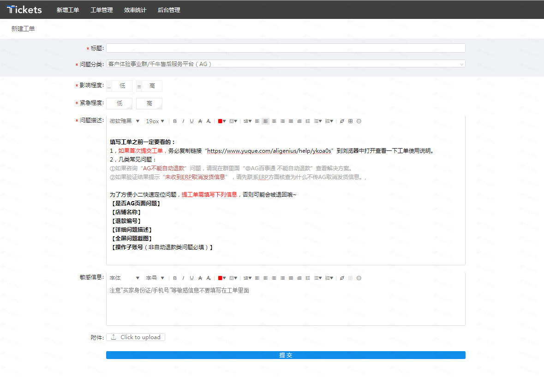Image resolution: width=544 pixels, height=377 pixels.
Task: Open the 新增工单 menu
Action: (x=68, y=10)
